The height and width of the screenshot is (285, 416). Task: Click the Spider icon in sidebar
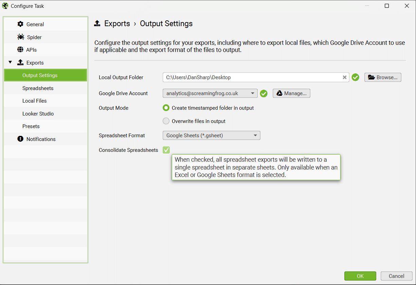[21, 37]
